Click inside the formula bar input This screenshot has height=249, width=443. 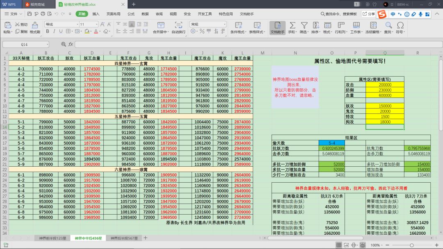258,44
